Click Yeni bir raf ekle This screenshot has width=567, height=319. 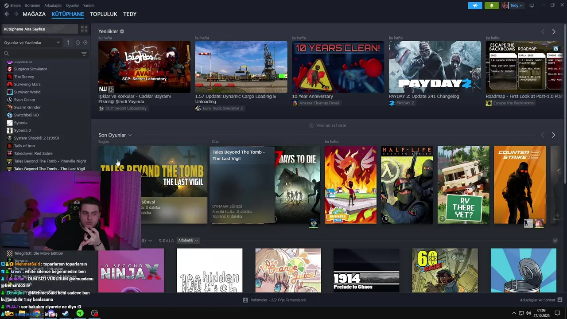coord(327,126)
